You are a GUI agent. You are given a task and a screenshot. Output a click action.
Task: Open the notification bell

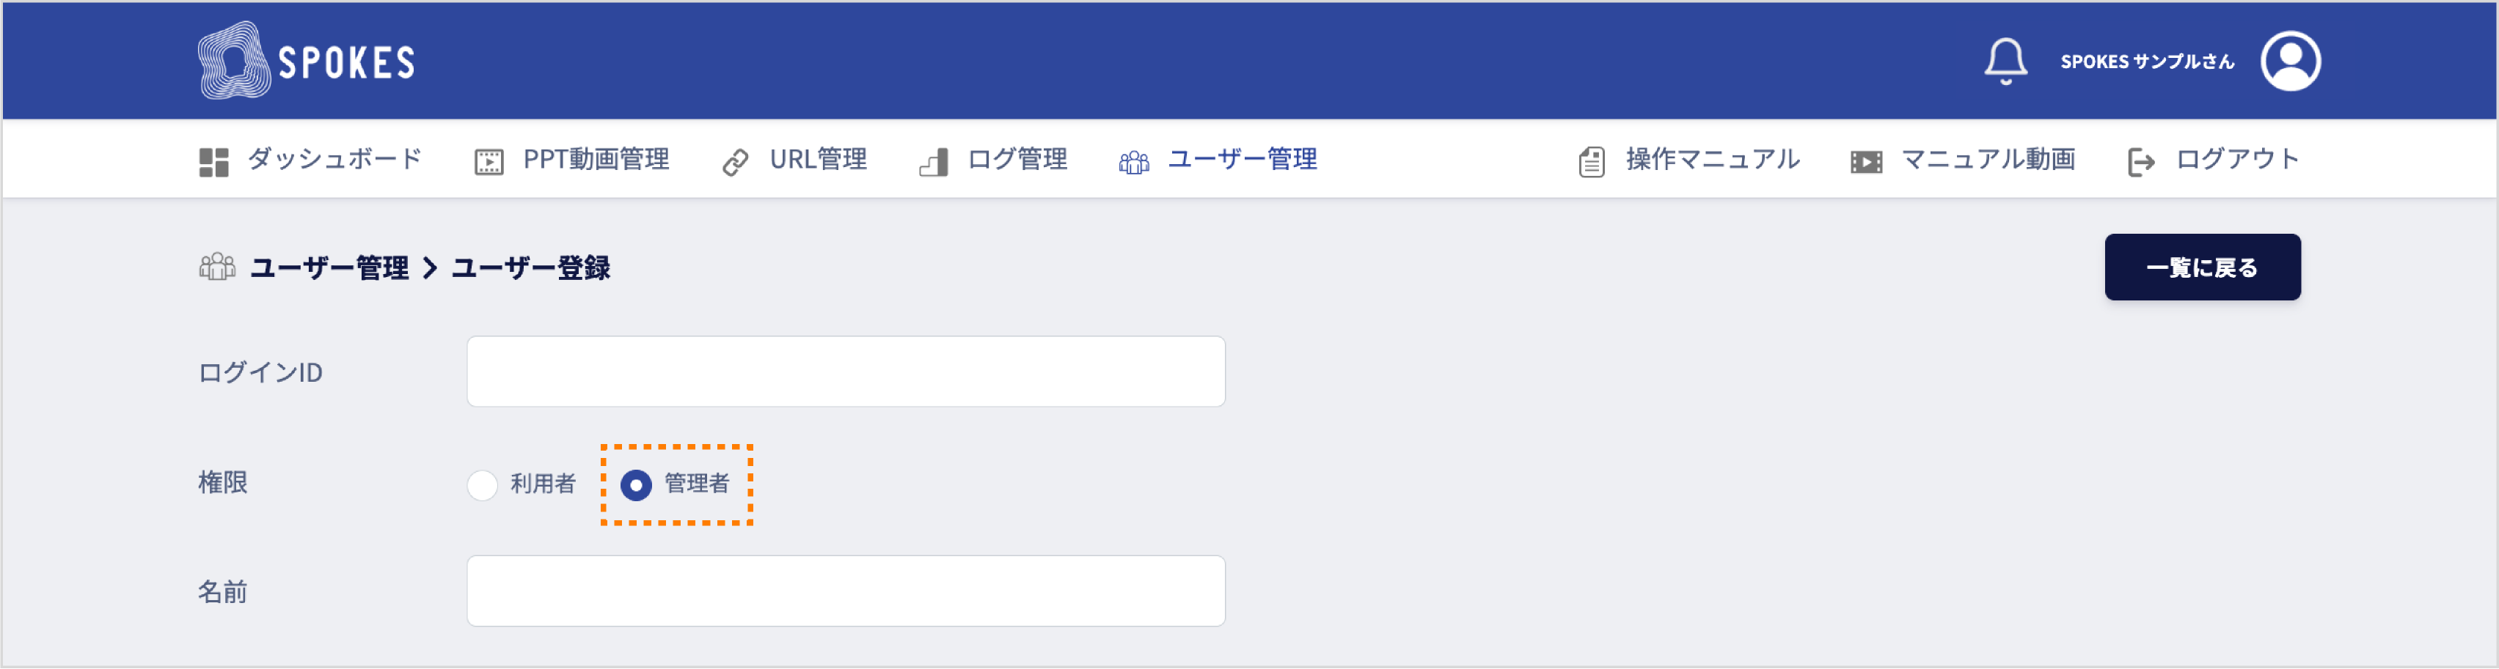click(x=2005, y=60)
